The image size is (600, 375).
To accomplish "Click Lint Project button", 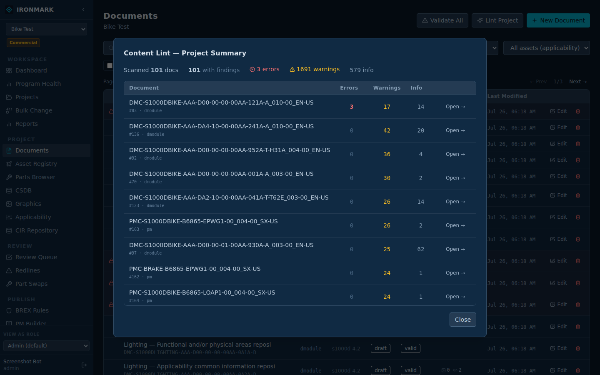I will point(497,20).
